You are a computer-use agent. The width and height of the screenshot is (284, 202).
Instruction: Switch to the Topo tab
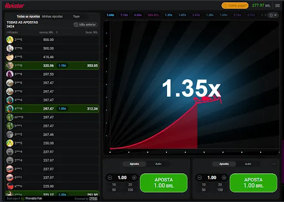coord(76,17)
